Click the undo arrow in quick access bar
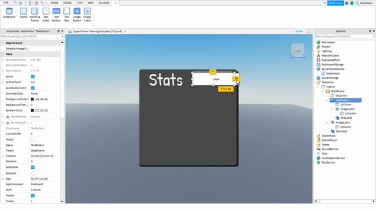 42,3
